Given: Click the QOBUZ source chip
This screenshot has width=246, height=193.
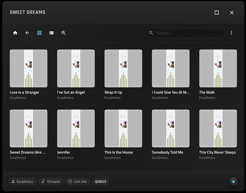Looking at the screenshot, I should click(x=100, y=181).
